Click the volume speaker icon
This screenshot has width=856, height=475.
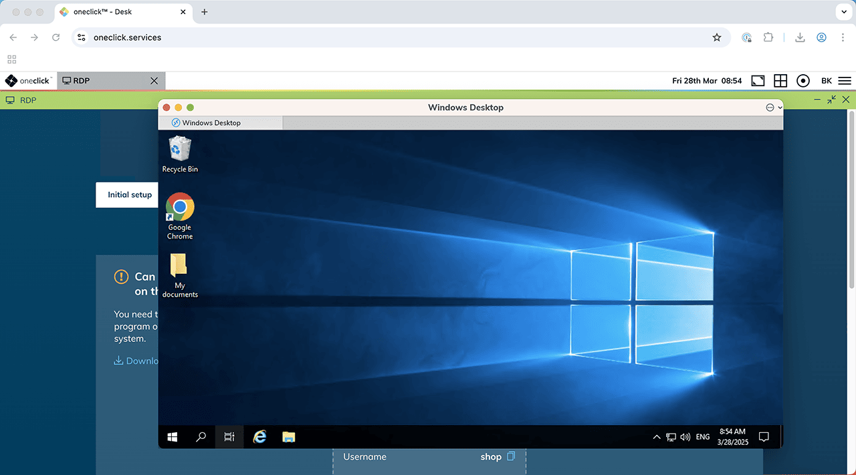pyautogui.click(x=685, y=437)
